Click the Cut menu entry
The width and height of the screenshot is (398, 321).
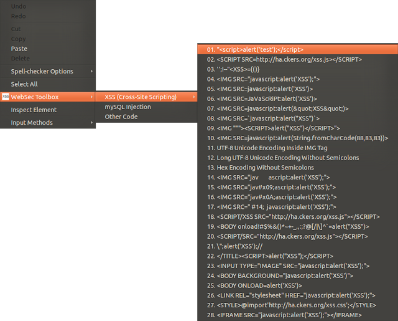click(x=48, y=29)
